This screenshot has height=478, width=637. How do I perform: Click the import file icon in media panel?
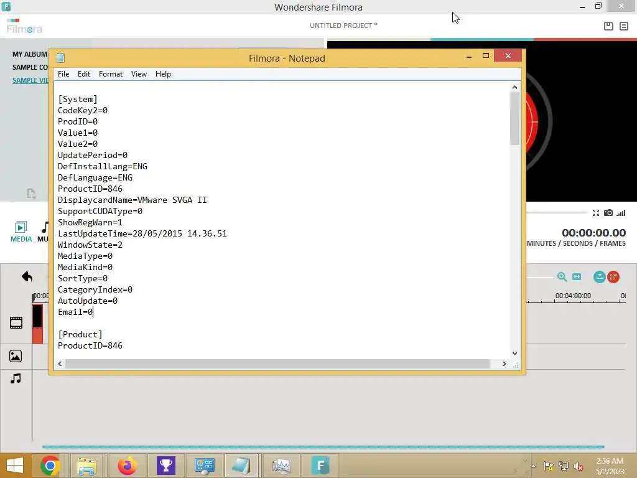(31, 194)
